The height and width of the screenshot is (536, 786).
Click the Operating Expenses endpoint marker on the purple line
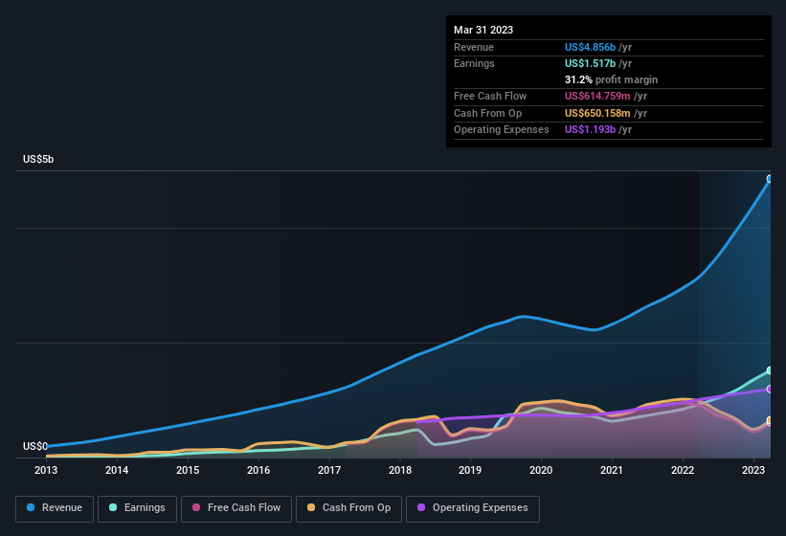tap(770, 390)
